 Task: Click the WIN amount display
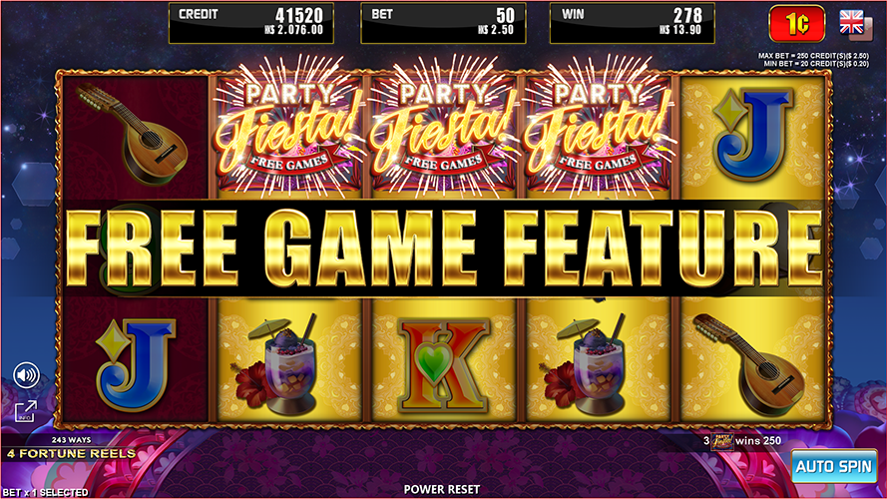633,23
